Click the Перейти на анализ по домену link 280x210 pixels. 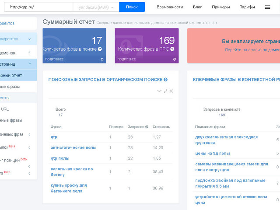tap(252, 50)
